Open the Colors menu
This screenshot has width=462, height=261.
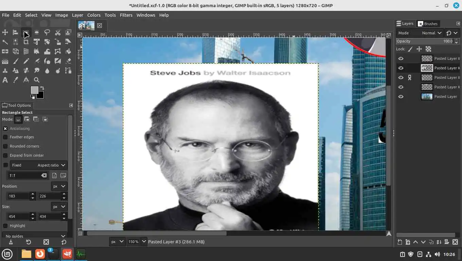click(x=94, y=15)
